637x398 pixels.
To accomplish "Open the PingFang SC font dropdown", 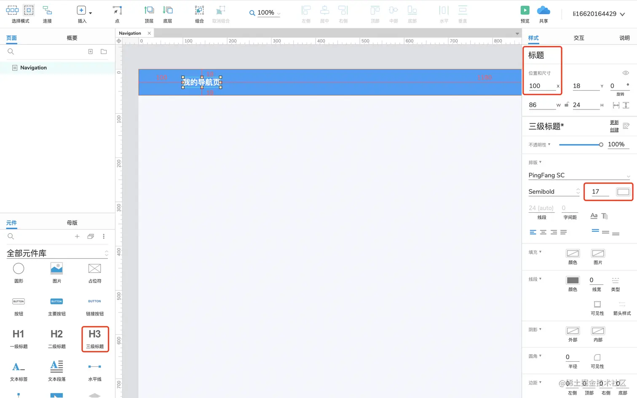I will click(x=579, y=175).
